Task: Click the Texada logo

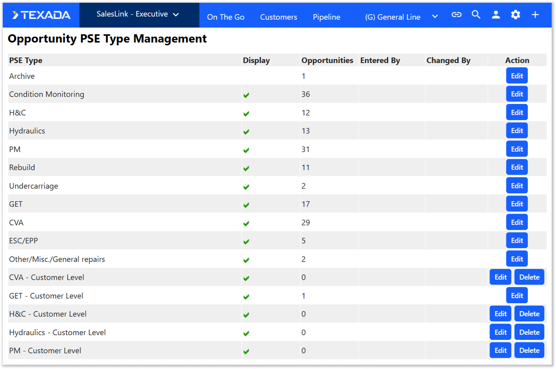Action: coord(41,15)
